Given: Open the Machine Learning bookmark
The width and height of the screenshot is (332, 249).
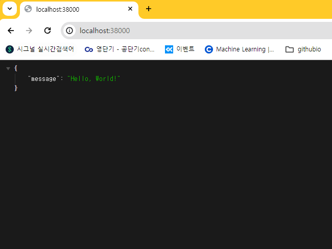Looking at the screenshot, I should 239,49.
